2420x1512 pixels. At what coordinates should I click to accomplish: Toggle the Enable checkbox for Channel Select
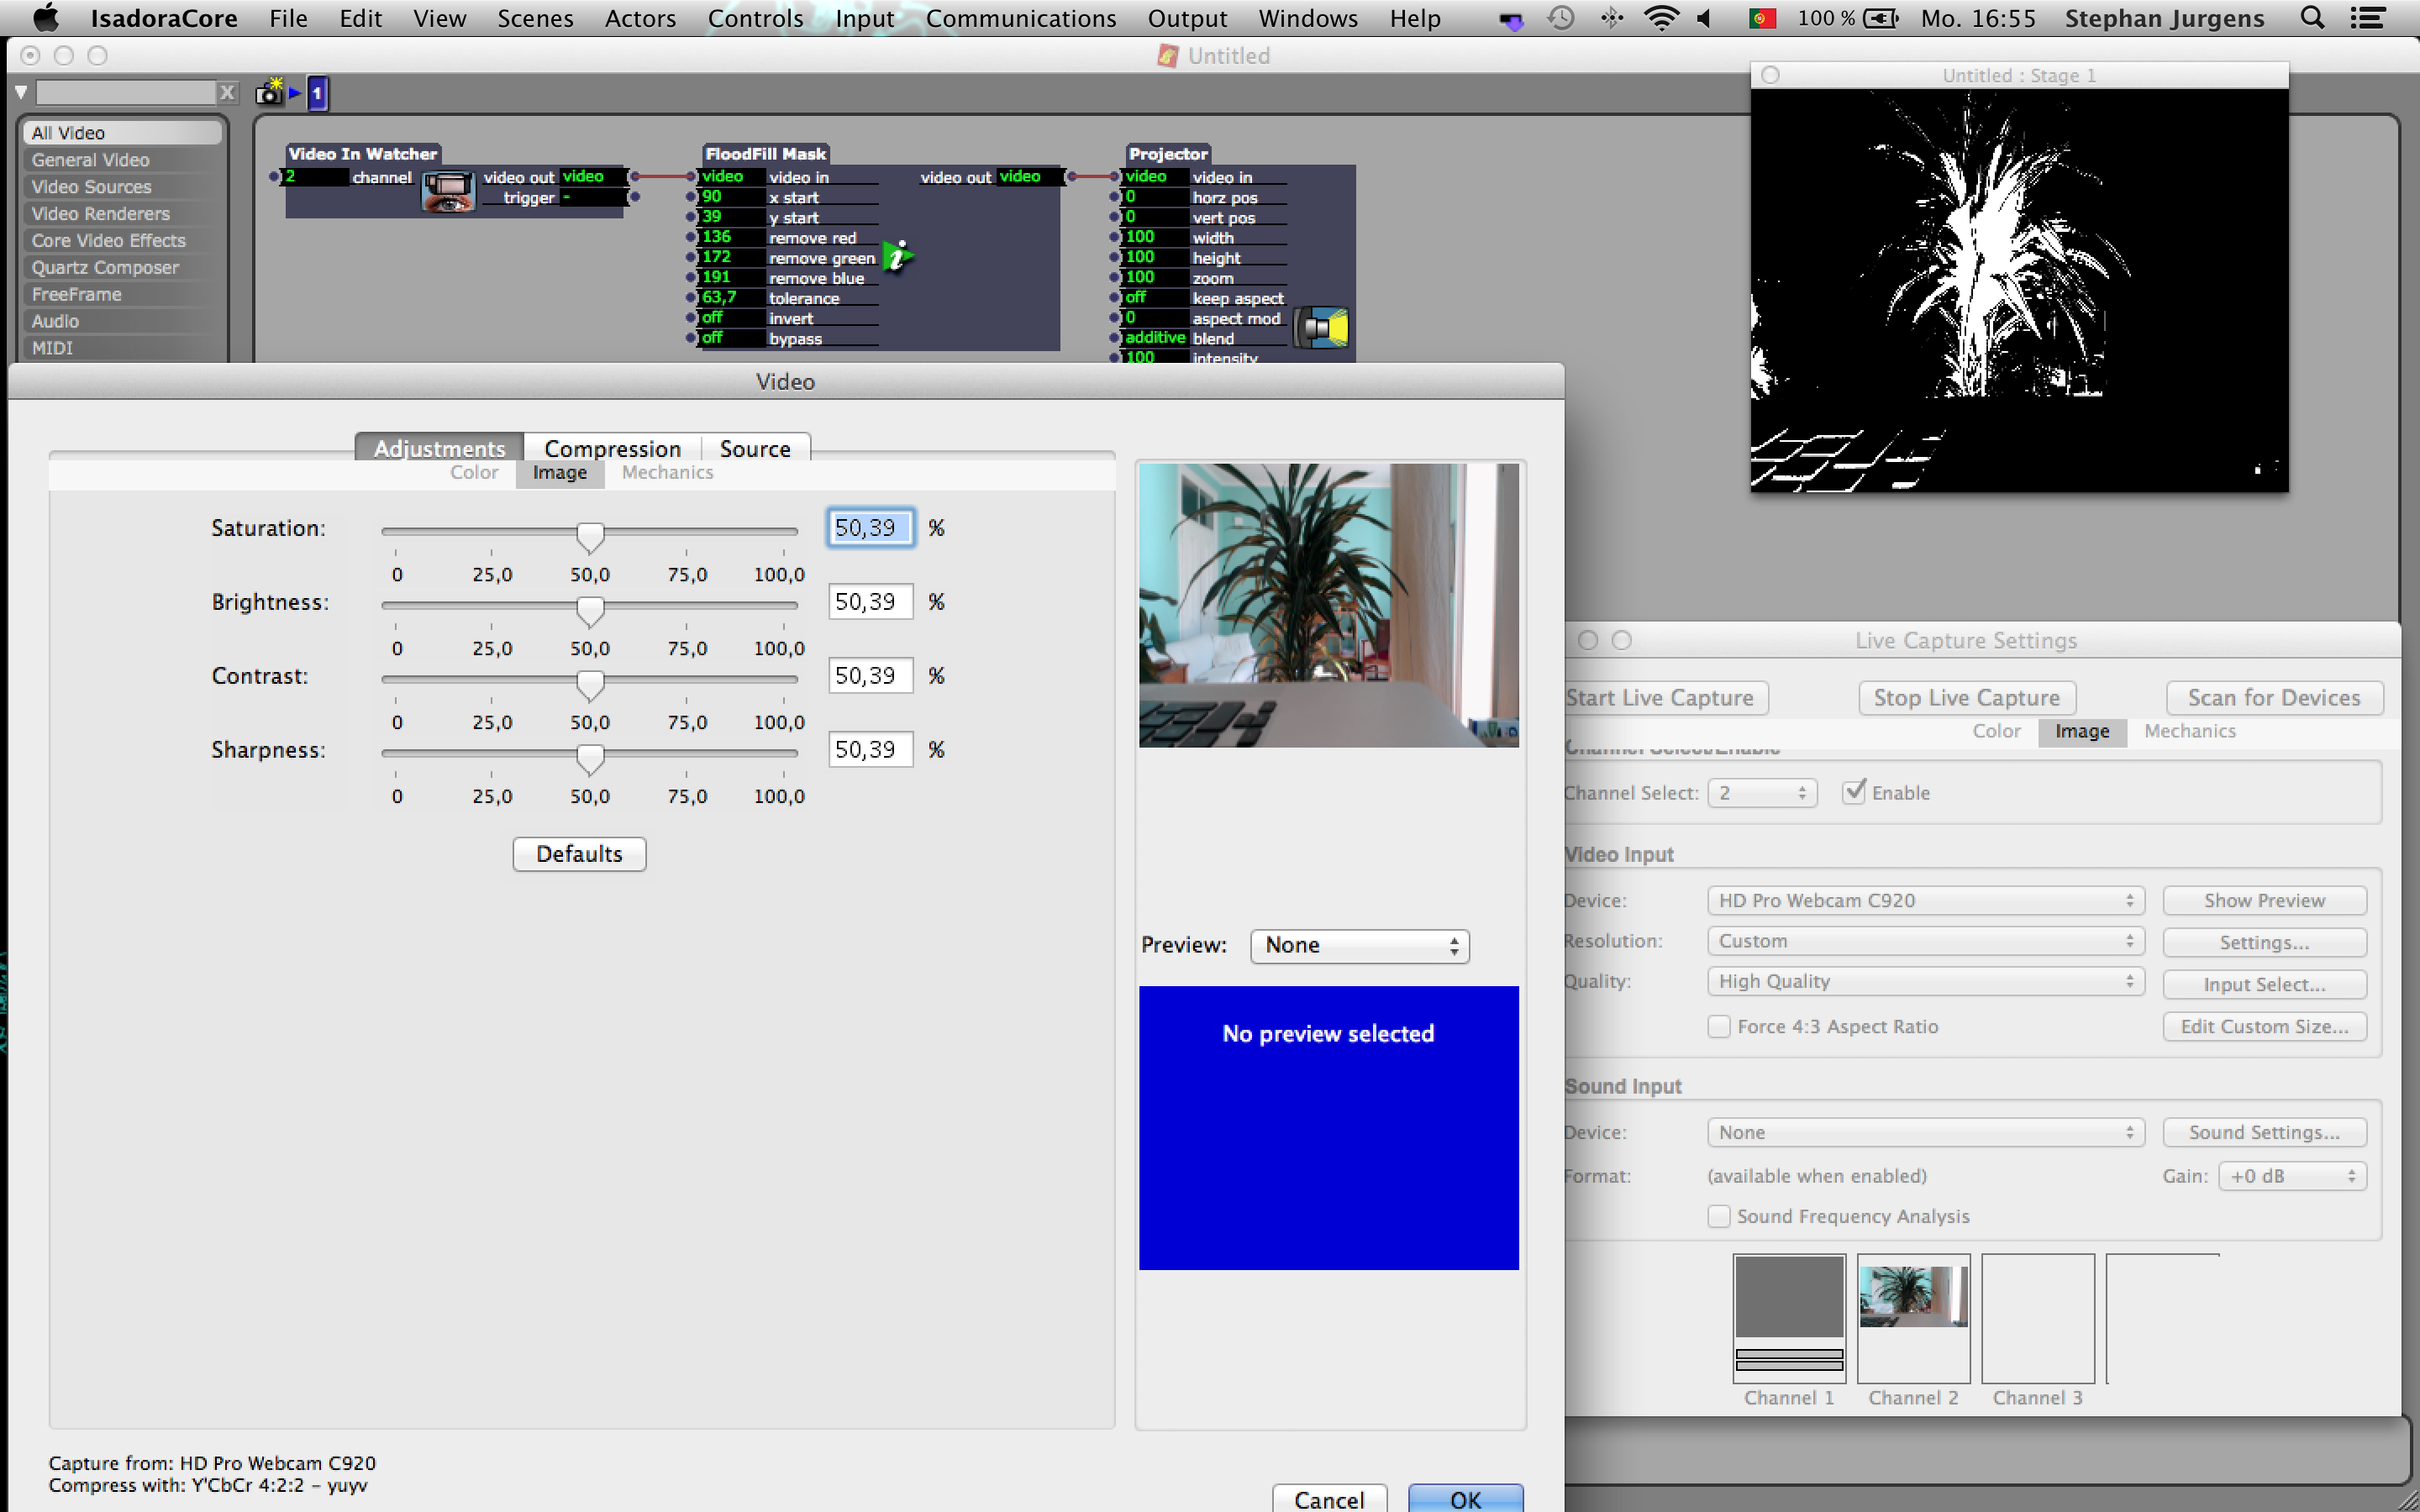pyautogui.click(x=1850, y=790)
